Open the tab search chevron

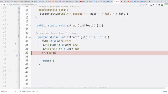(x=157, y=1)
